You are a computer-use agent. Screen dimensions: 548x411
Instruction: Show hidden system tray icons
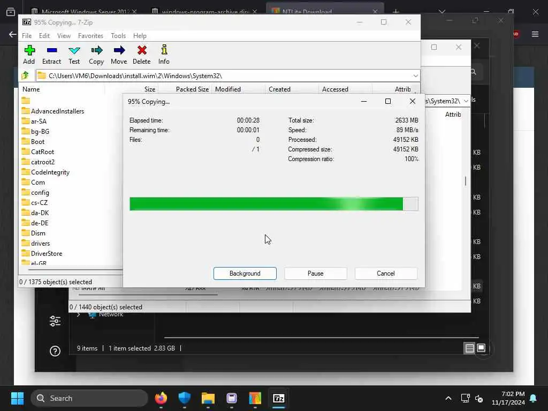pyautogui.click(x=448, y=398)
